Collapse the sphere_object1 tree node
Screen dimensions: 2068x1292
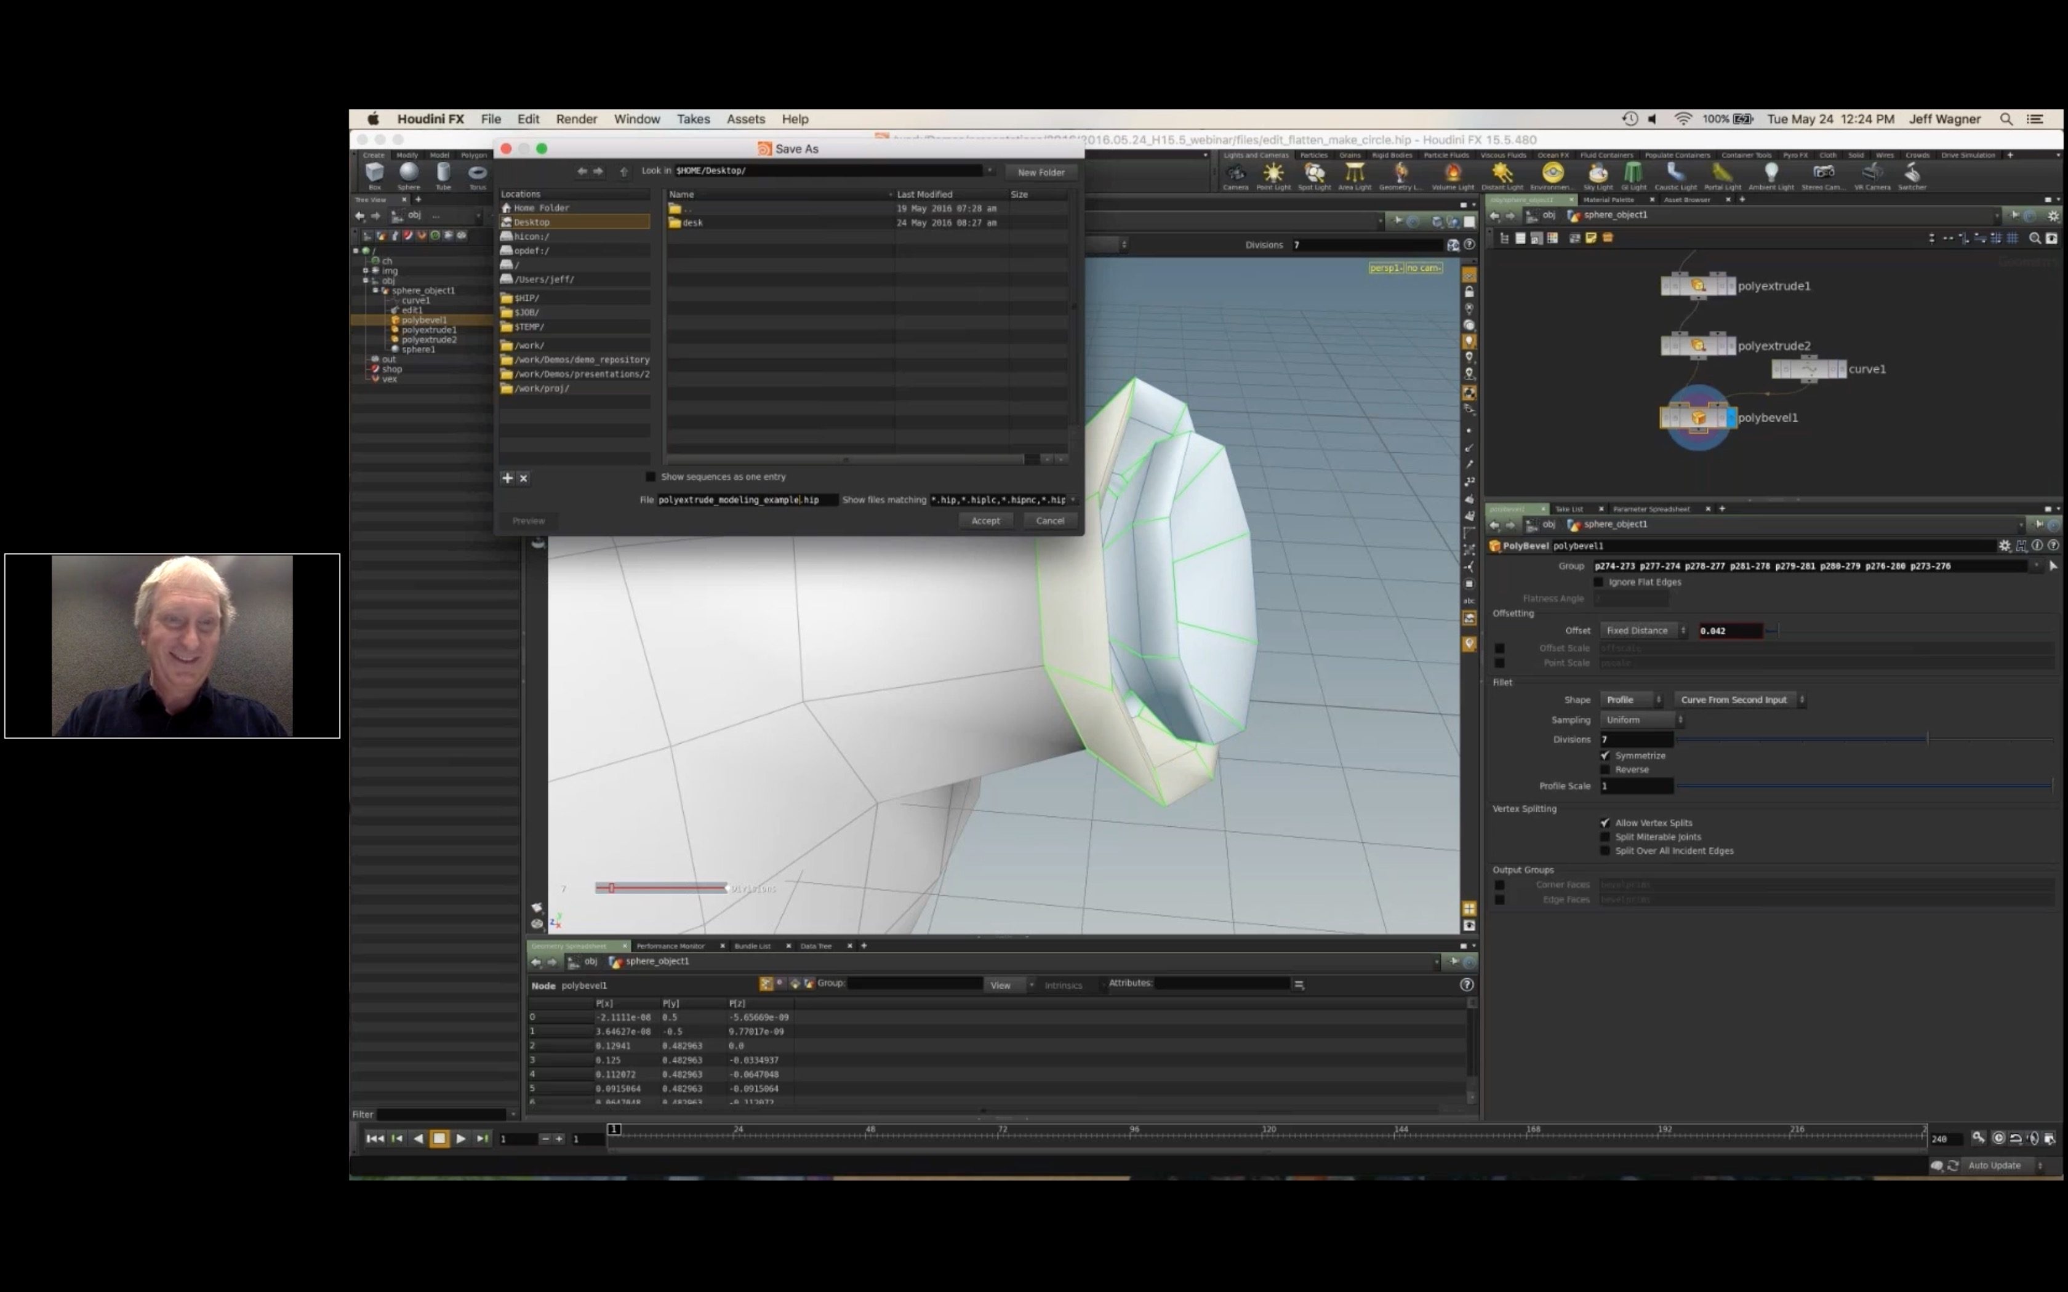(375, 290)
